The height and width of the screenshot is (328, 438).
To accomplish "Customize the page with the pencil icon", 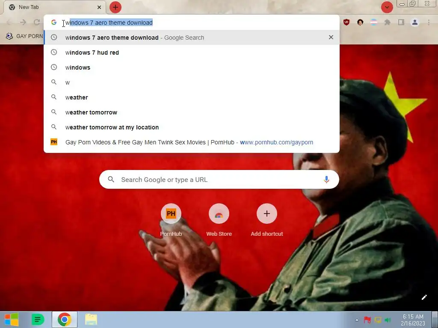I will 424,297.
